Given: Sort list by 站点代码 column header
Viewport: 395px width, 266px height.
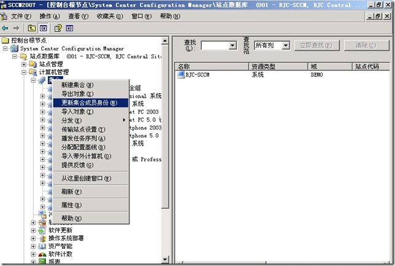Looking at the screenshot, I should 370,66.
